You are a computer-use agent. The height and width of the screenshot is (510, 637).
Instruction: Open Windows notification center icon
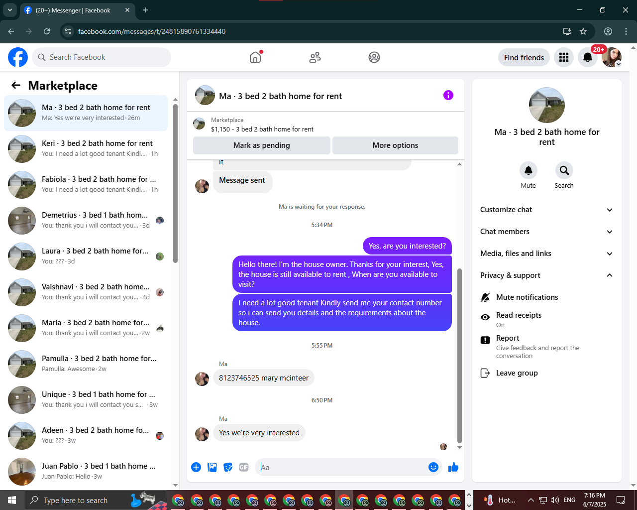click(x=621, y=500)
